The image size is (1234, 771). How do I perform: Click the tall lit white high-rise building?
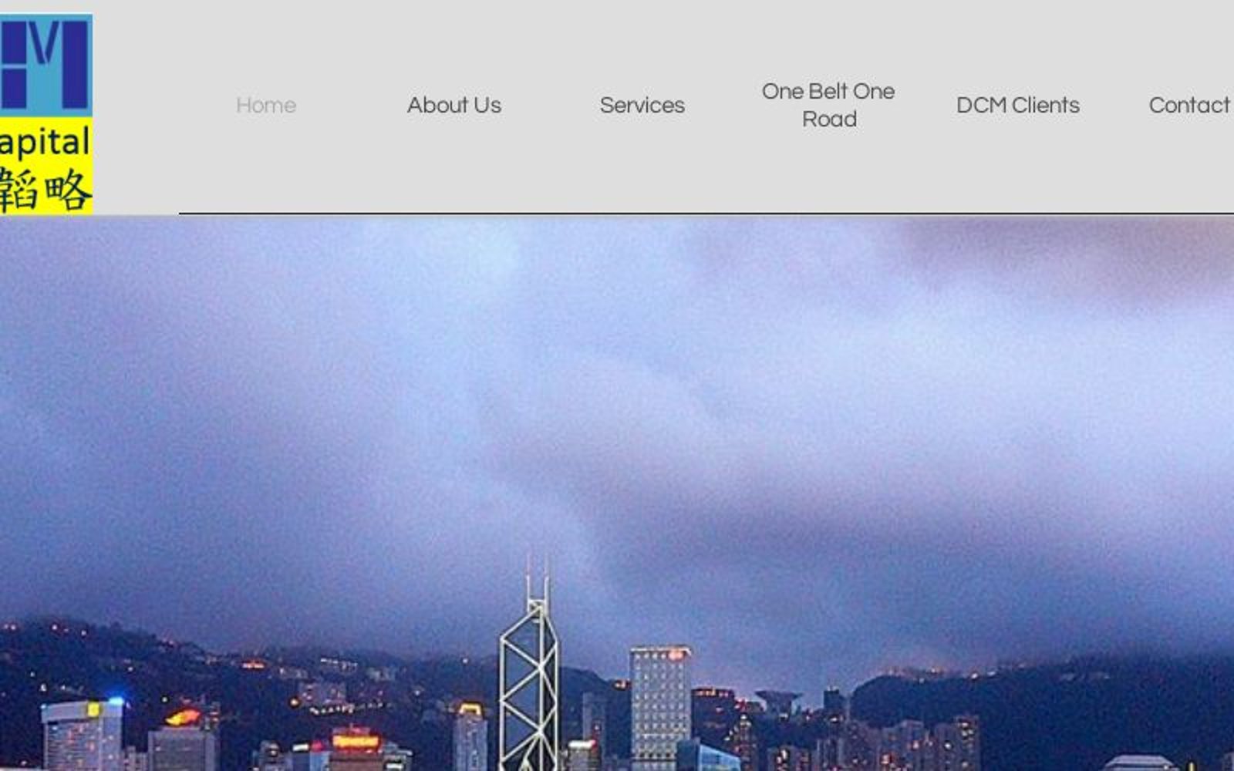[x=660, y=705]
